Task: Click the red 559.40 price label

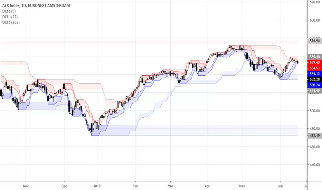Action: 315,63
